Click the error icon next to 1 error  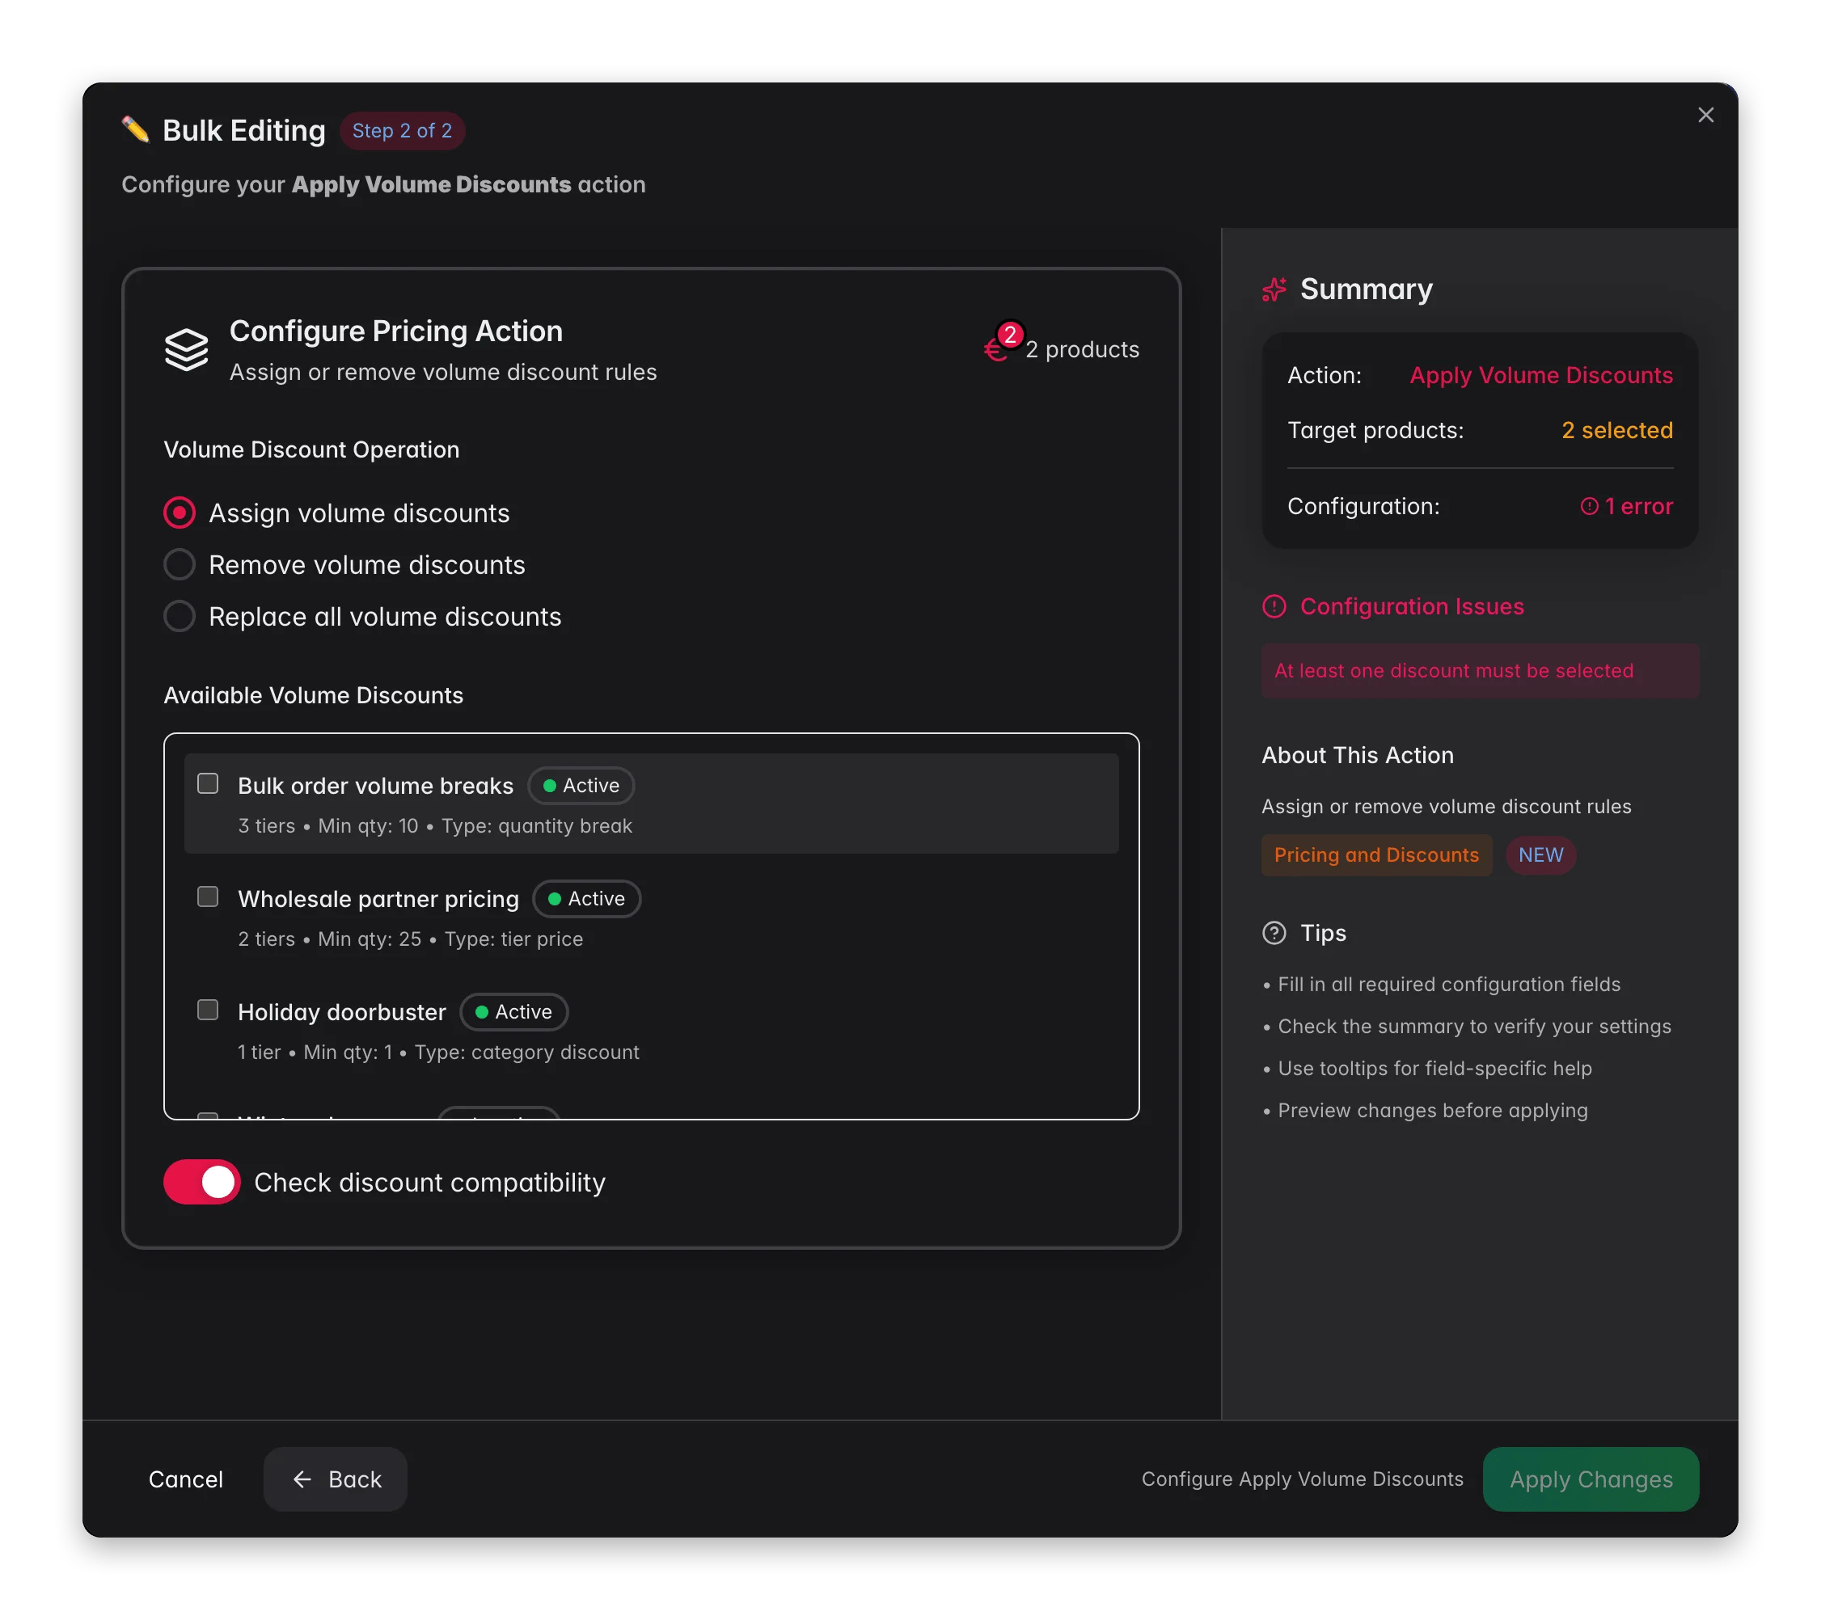click(1588, 506)
